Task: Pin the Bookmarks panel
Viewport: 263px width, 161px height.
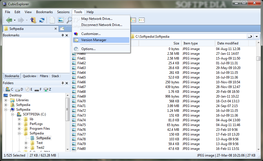Action: (63, 35)
